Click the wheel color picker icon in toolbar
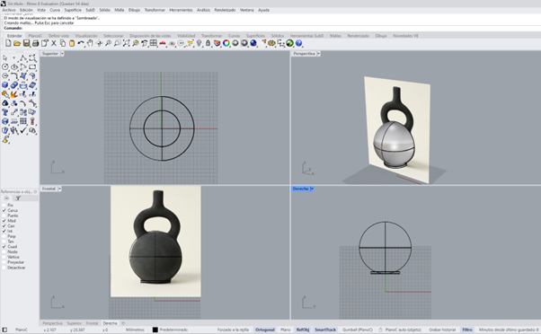This screenshot has height=334, width=541. (226, 43)
